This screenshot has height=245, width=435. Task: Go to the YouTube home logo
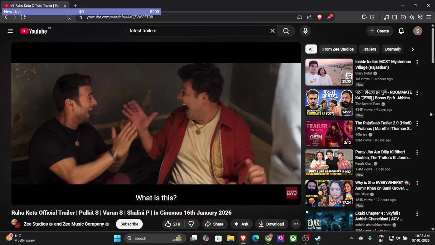coord(34,31)
